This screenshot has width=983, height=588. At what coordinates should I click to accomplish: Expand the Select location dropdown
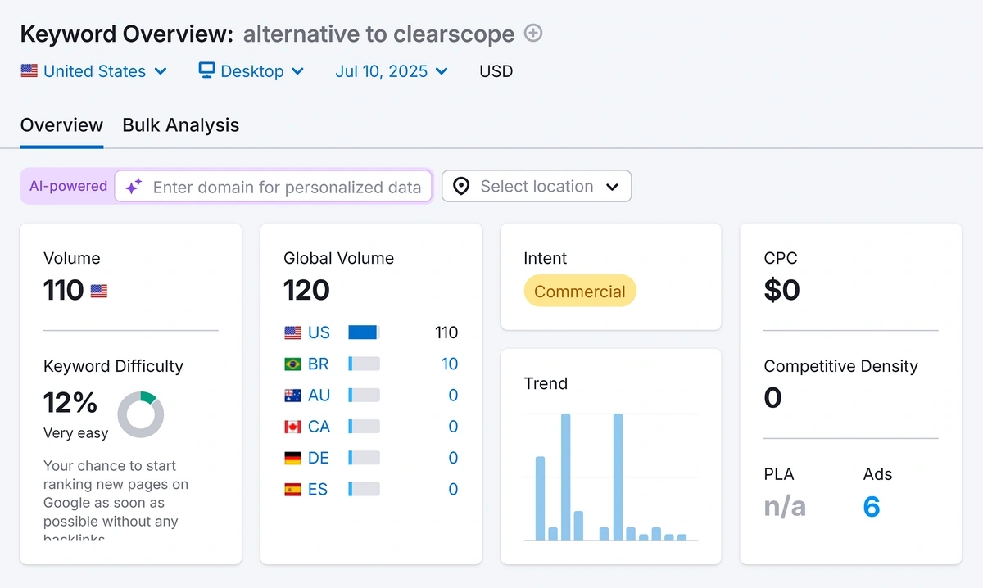point(537,187)
